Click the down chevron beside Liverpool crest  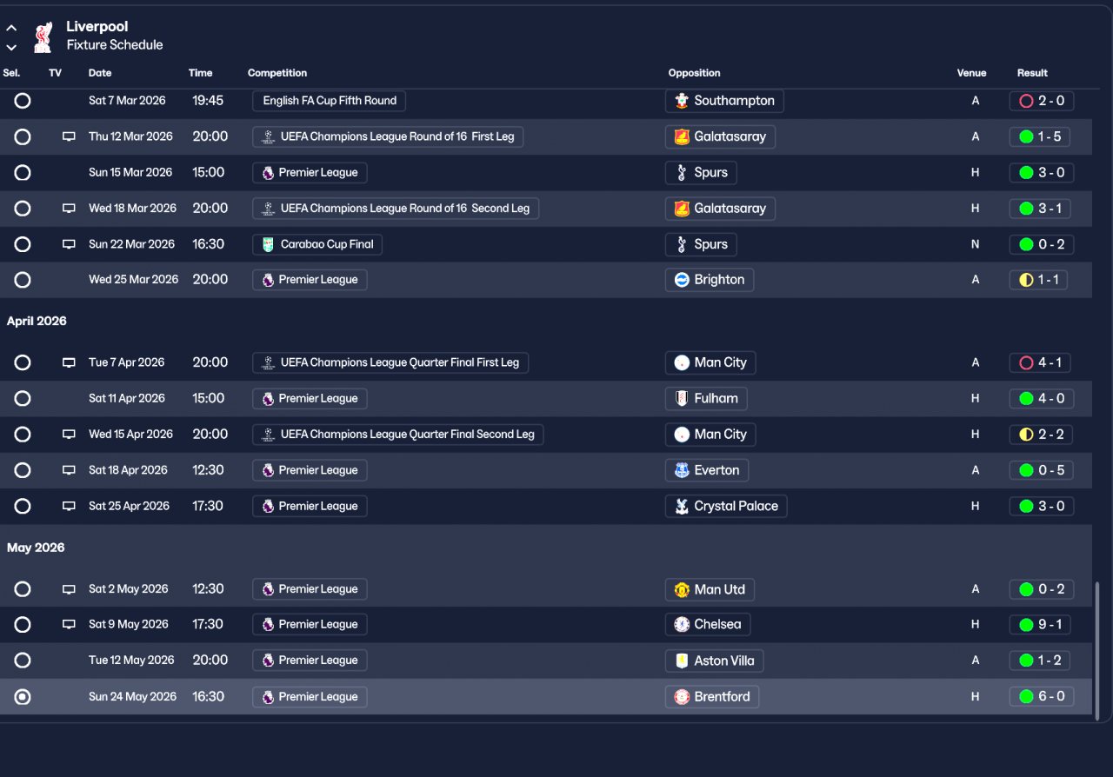point(11,47)
